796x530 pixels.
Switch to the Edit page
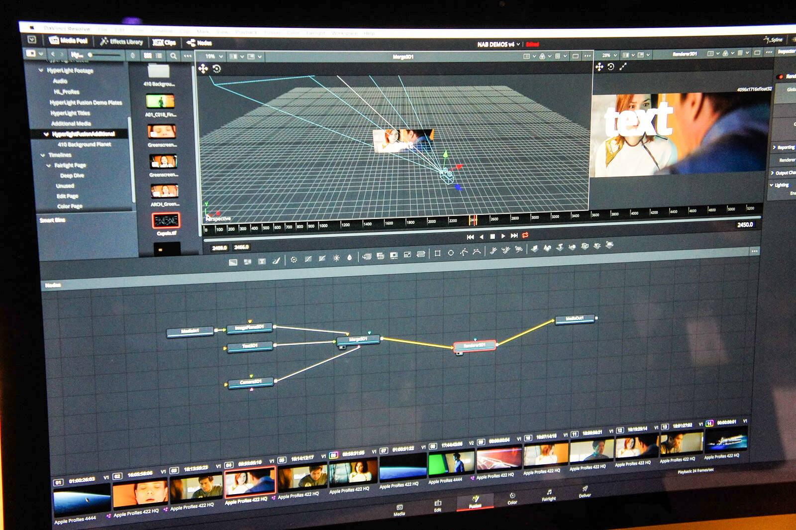point(438,506)
